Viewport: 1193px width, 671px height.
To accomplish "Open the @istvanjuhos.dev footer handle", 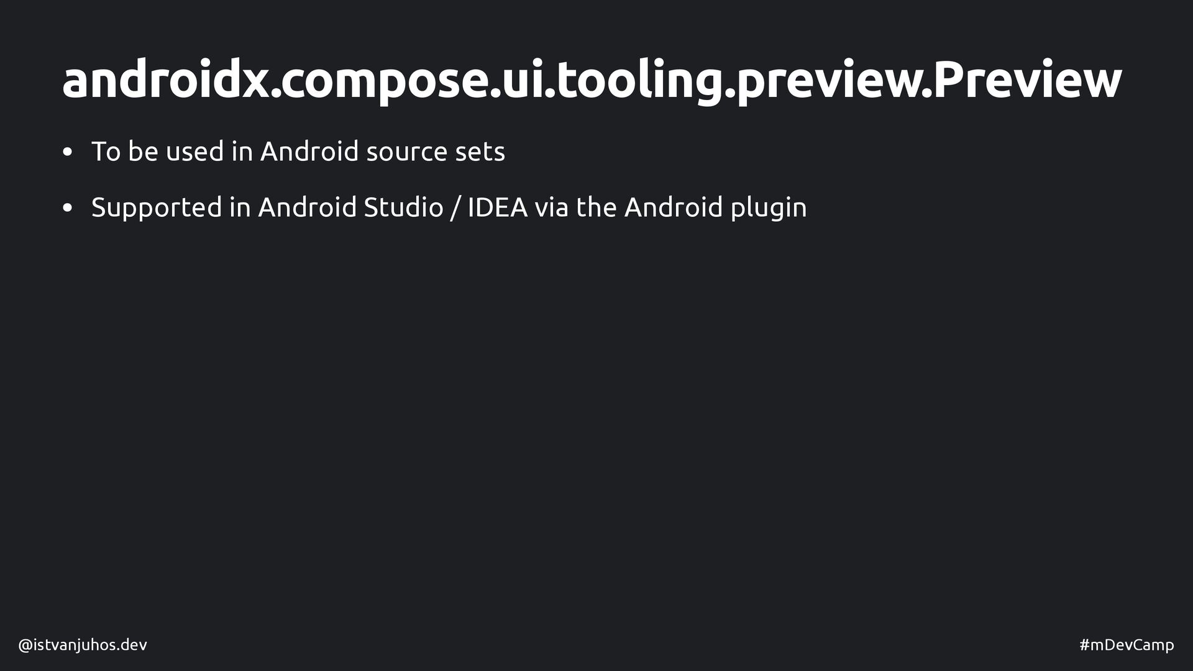I will click(83, 645).
